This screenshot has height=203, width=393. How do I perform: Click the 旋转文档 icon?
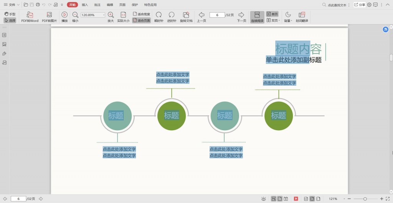186,15
